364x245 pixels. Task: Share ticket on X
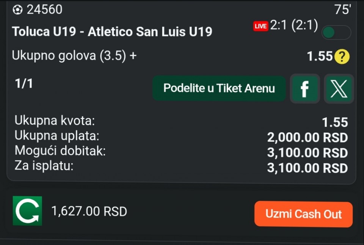click(339, 89)
